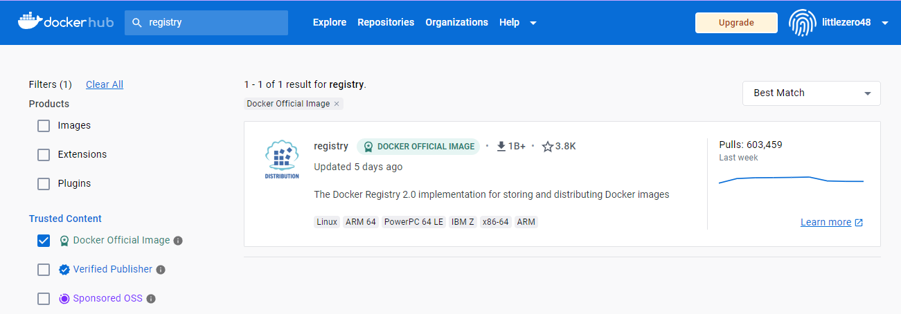Click the download count icon 1B+
The image size is (901, 314).
[x=502, y=147]
